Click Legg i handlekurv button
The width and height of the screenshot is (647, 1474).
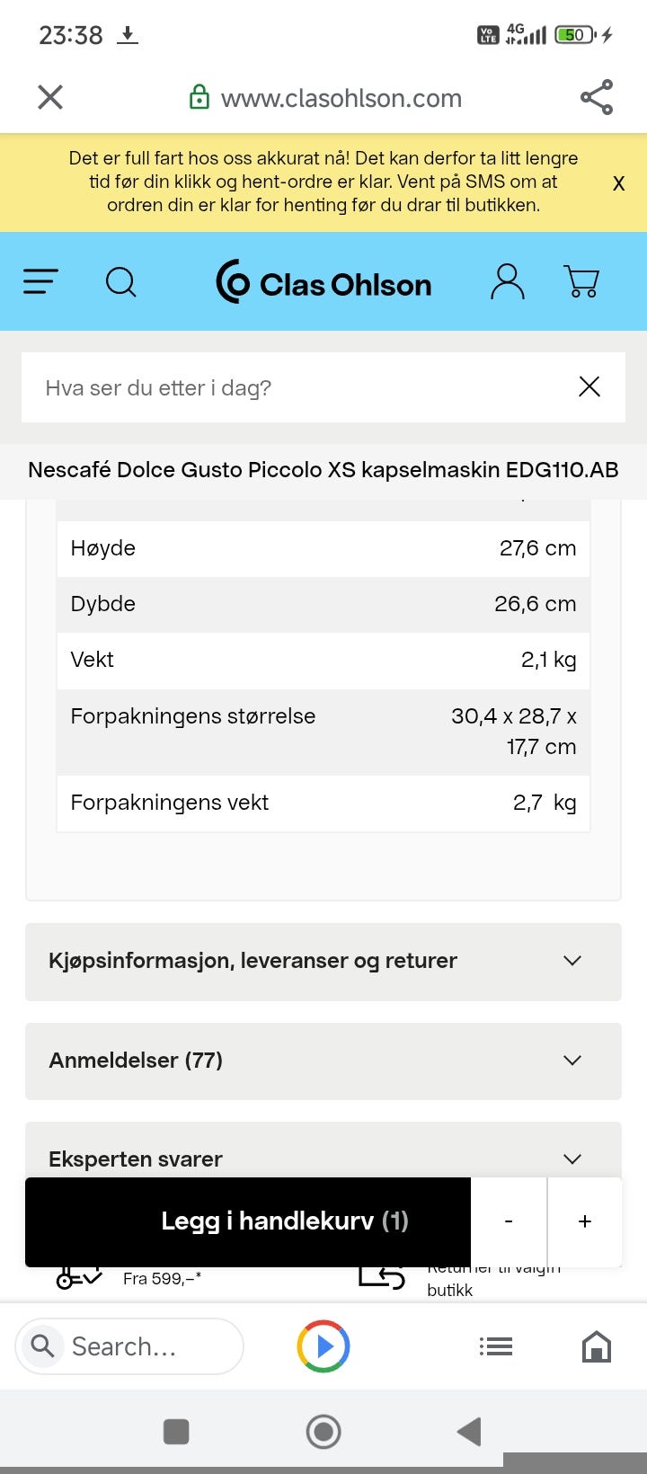(x=248, y=1221)
